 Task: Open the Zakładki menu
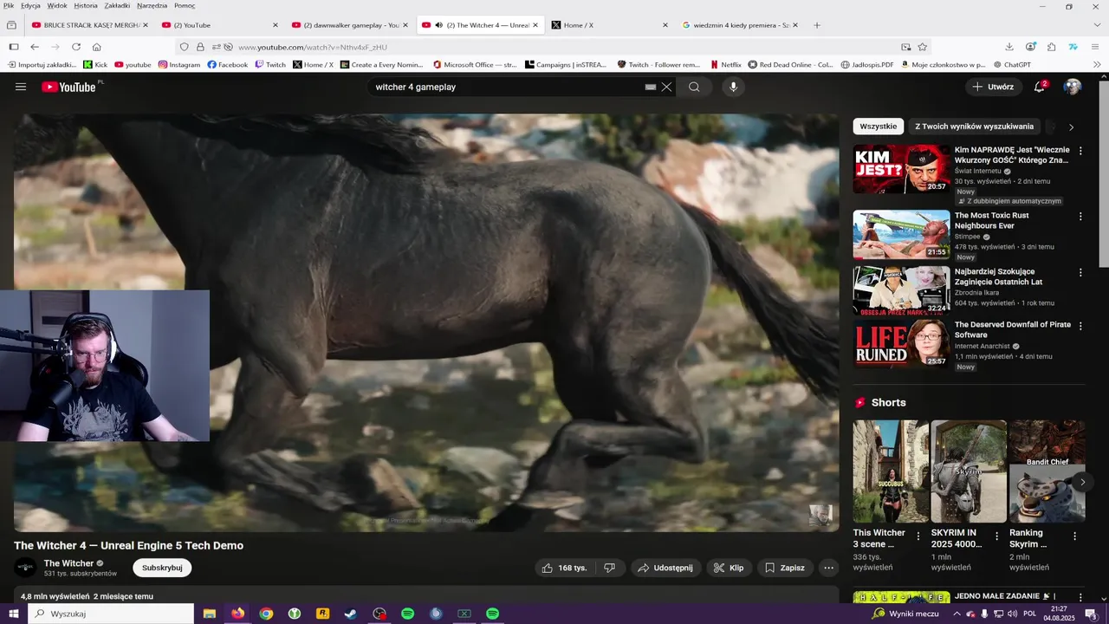click(x=117, y=5)
